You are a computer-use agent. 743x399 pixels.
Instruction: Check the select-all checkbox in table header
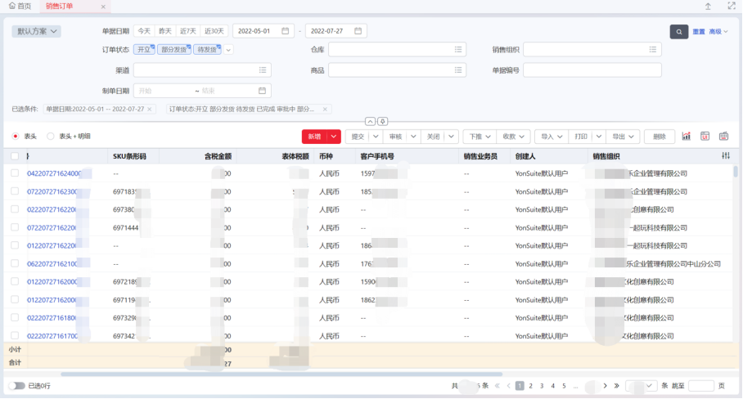[15, 155]
